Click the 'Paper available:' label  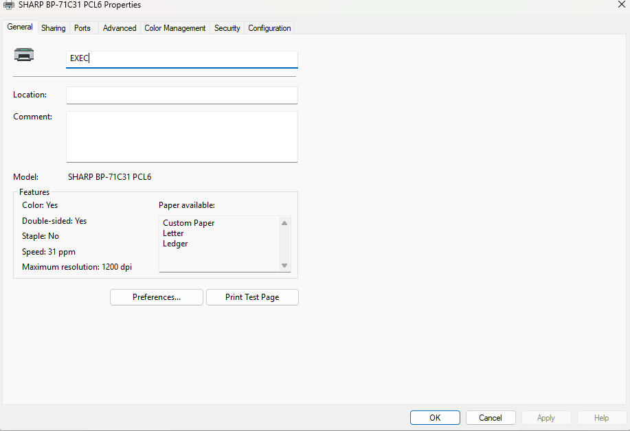(187, 205)
